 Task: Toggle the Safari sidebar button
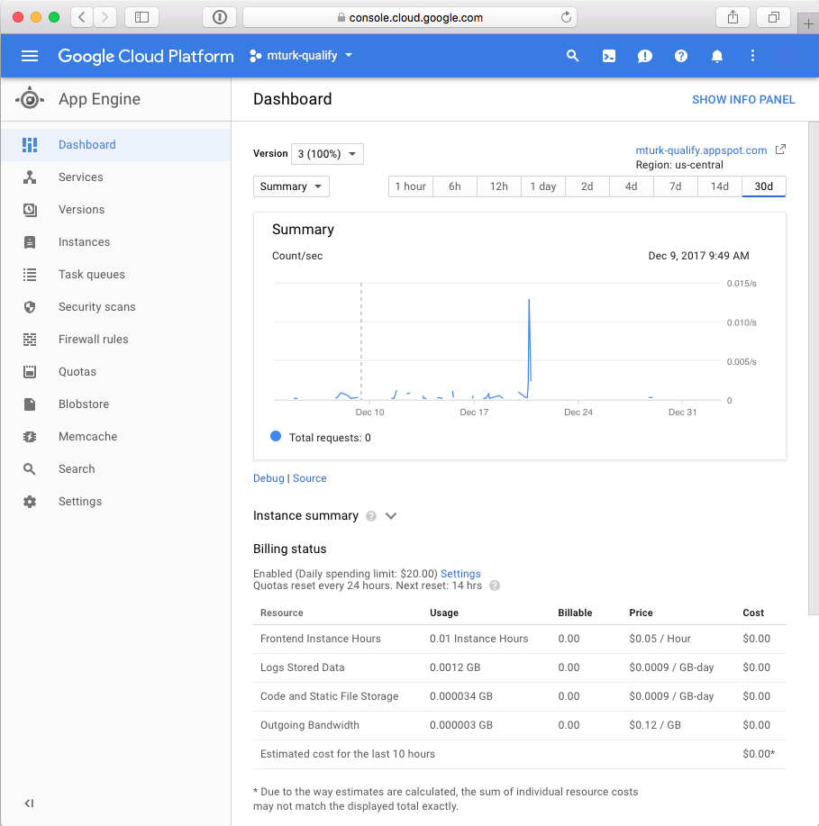[x=141, y=17]
